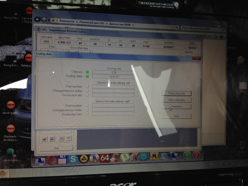Image resolution: width=248 pixels, height=186 pixels.
Task: Open the Equipment button
Action: click(x=176, y=106)
